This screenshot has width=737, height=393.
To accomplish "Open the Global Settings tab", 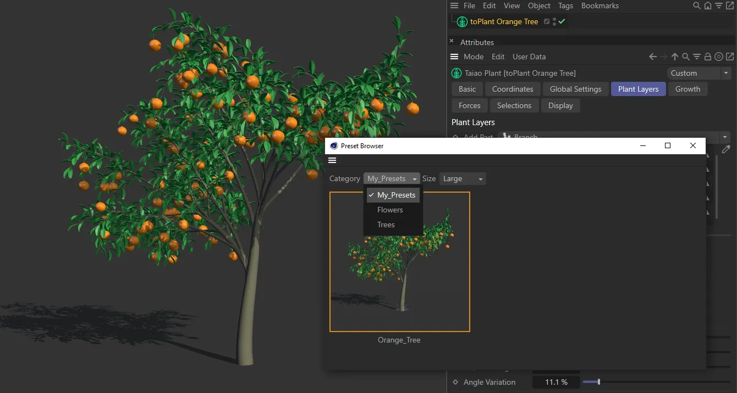I will point(575,89).
